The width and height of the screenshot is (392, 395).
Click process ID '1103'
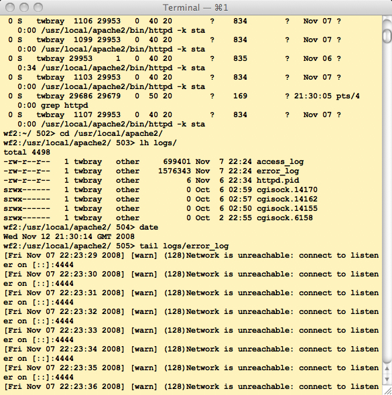83,78
